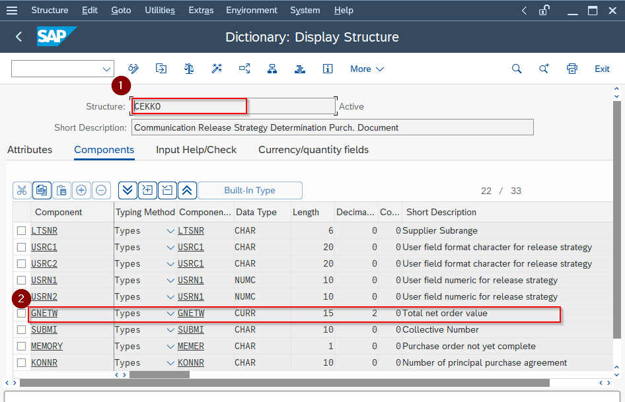Click the left chevron in the menu bar
This screenshot has width=625, height=402.
click(524, 11)
